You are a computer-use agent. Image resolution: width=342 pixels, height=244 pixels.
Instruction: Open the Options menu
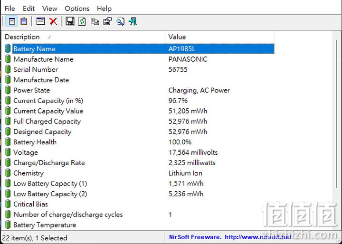[77, 9]
